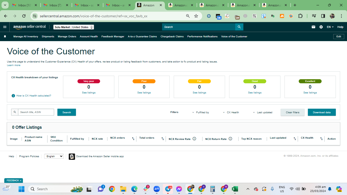
Task: Sort the table by Last updated column
Action: click(295, 139)
